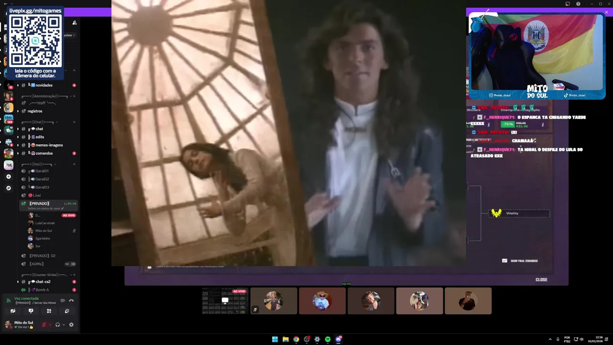Add a channel to the Voz category
This screenshot has width=613, height=345.
[x=74, y=164]
